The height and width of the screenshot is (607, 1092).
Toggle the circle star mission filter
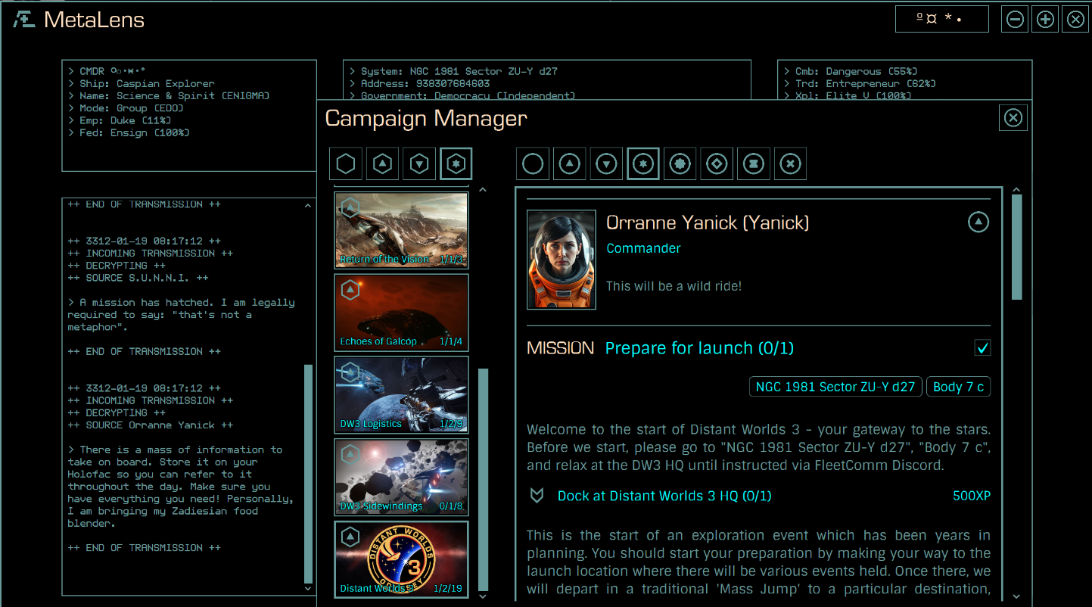click(643, 163)
